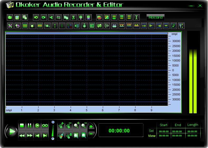Click the Start column header
This screenshot has height=148, width=208.
tap(163, 125)
